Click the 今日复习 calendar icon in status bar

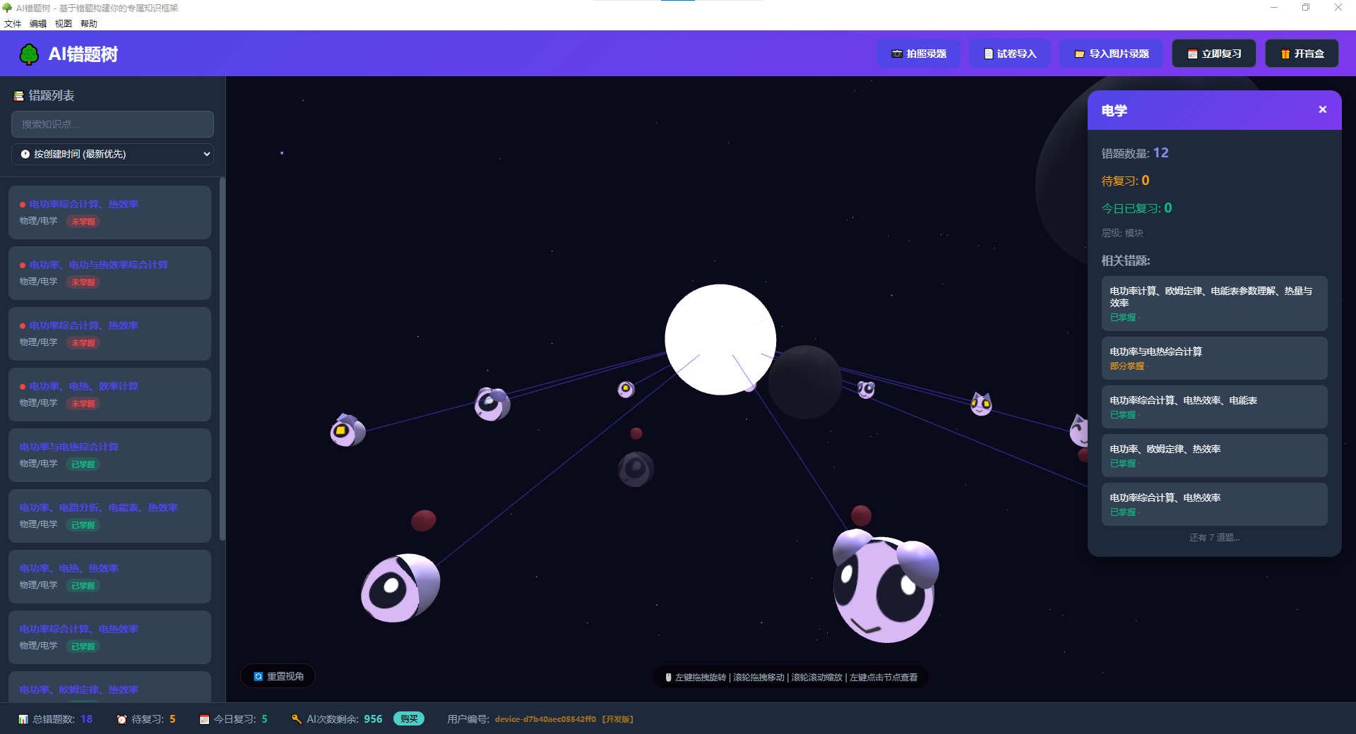click(204, 719)
